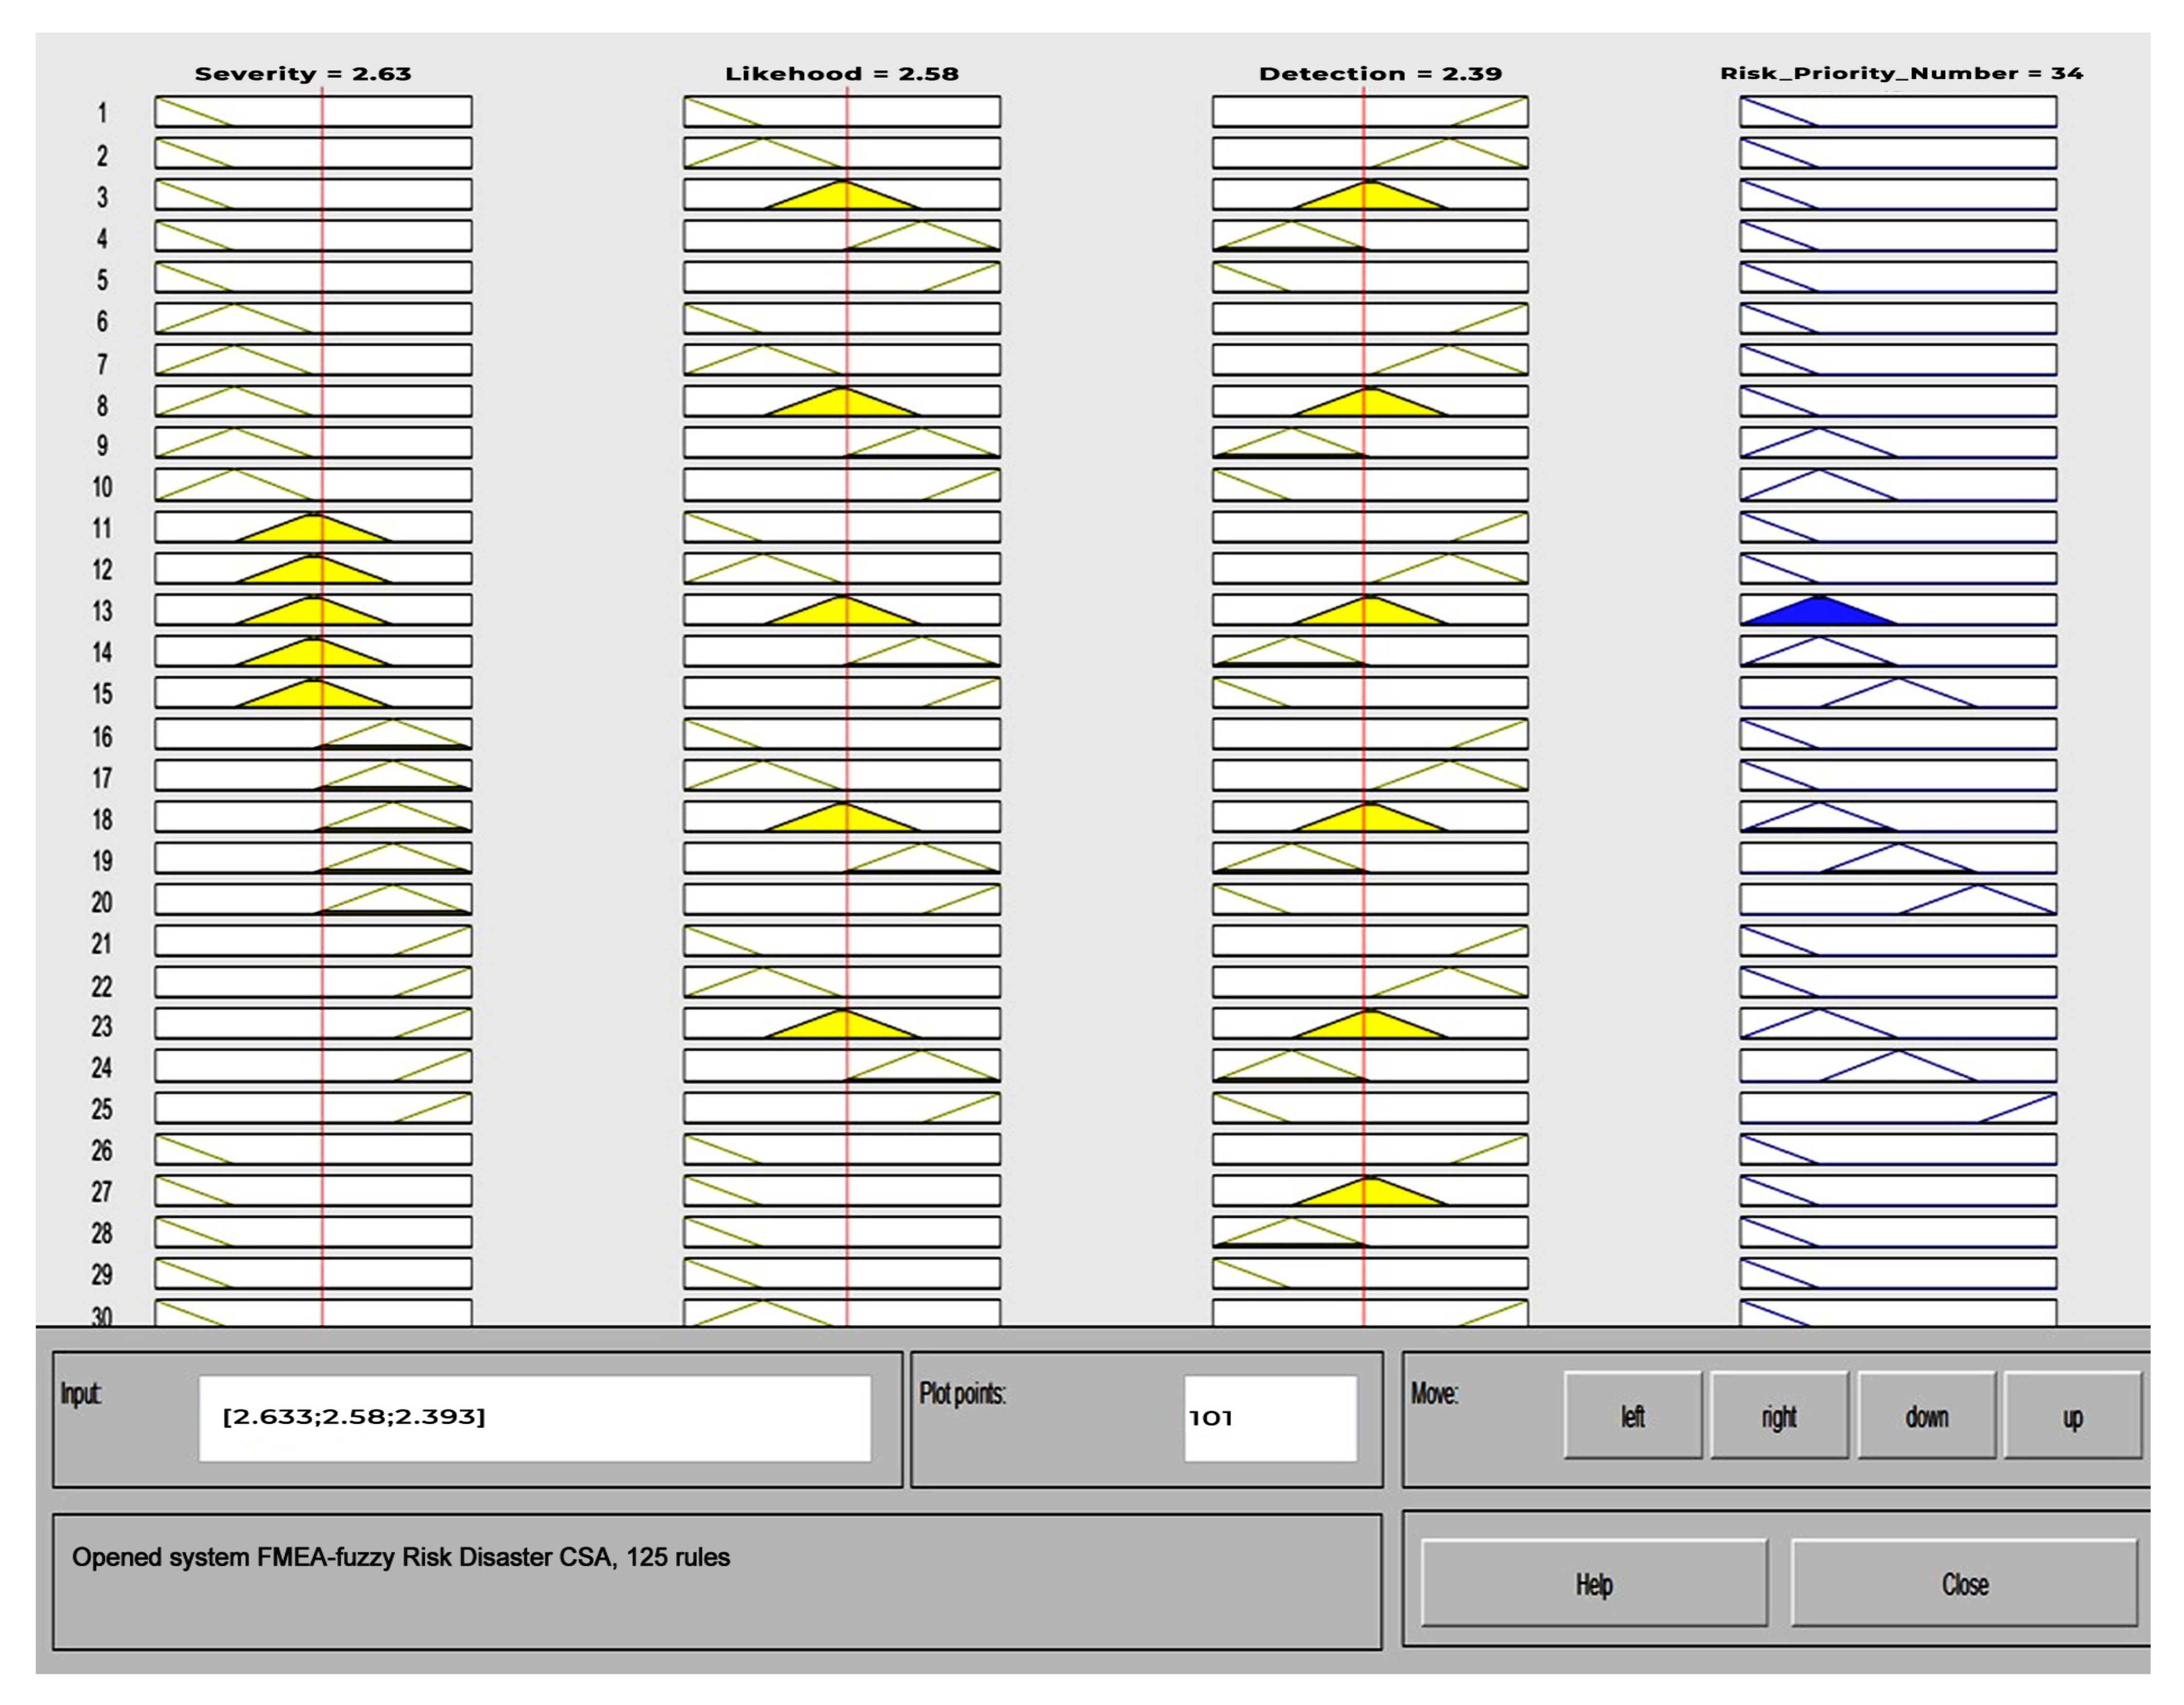
Task: Select rule number 13
Action: pos(102,611)
